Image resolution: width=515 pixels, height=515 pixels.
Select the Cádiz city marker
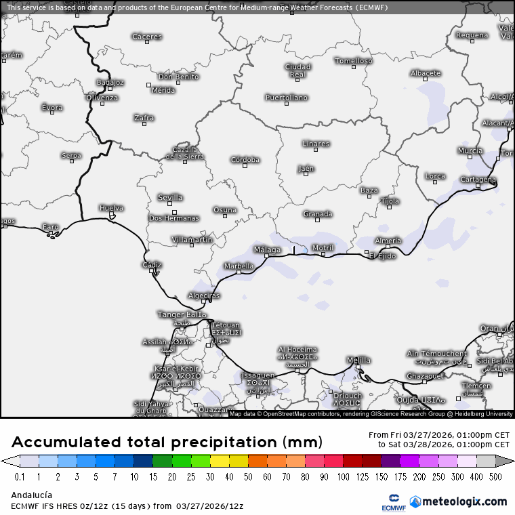(x=152, y=270)
